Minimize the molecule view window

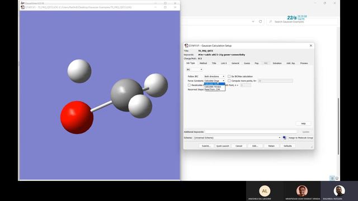click(x=156, y=7)
